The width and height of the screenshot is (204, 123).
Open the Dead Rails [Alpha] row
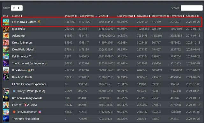tap(102, 49)
